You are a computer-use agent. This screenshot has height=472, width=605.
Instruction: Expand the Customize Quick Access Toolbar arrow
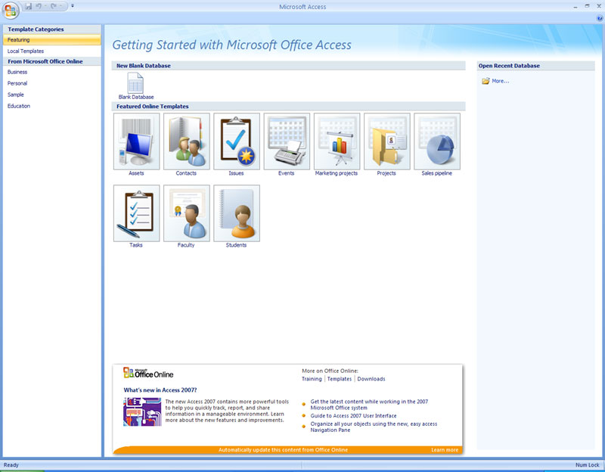(x=73, y=6)
